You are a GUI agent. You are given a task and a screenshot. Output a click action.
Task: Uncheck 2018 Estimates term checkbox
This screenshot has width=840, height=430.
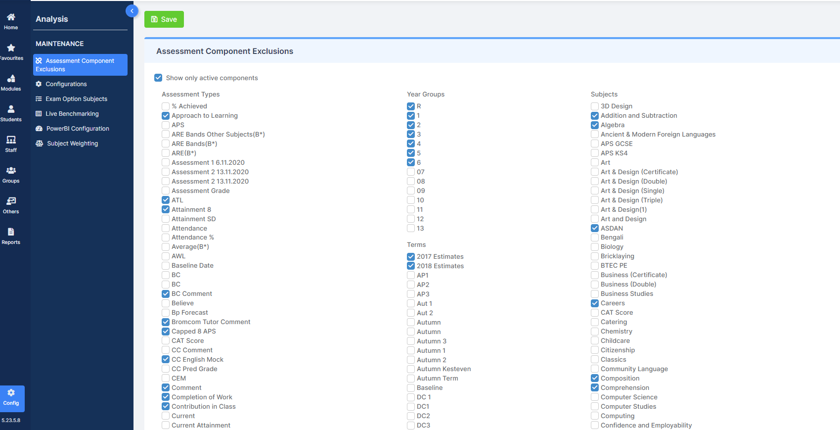click(411, 266)
